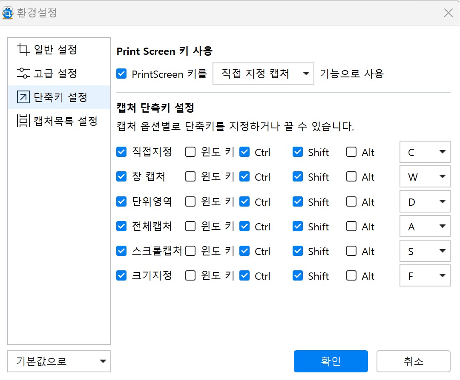Toggle Shift in the 스크롤캡처 row
The width and height of the screenshot is (460, 380).
(x=298, y=251)
